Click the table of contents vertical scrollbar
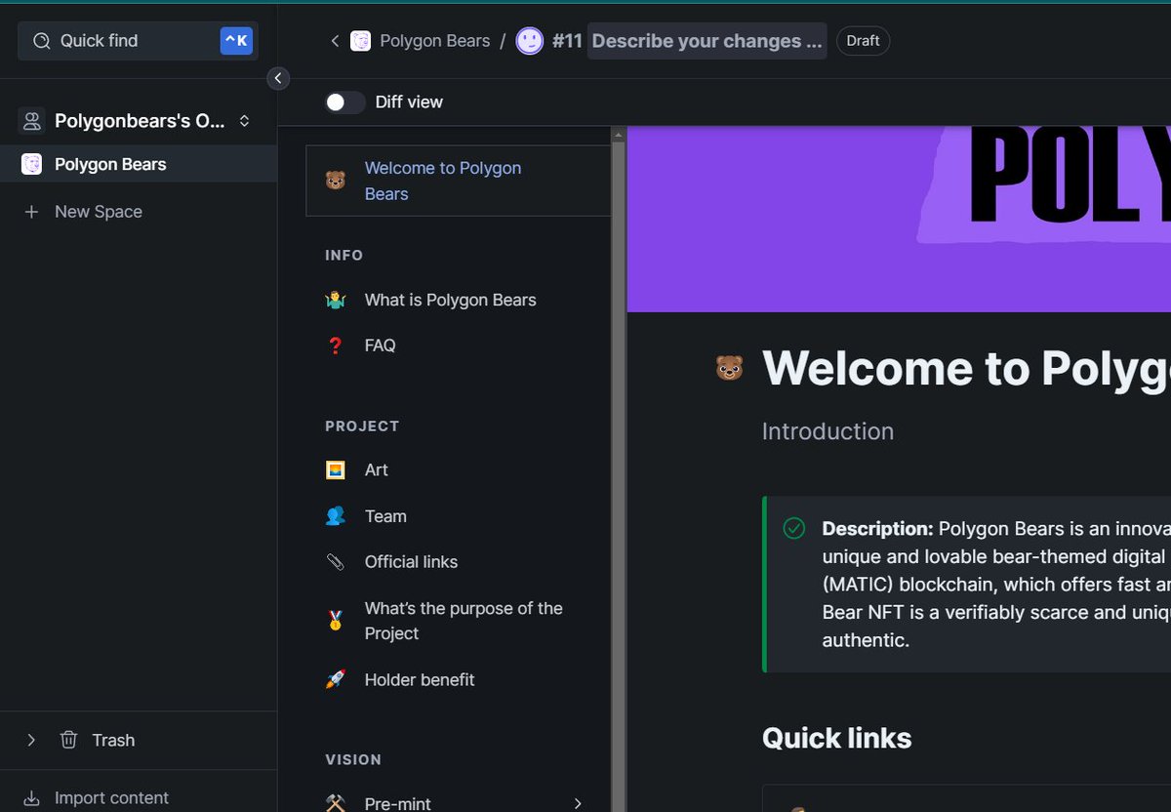Image resolution: width=1171 pixels, height=812 pixels. click(618, 468)
